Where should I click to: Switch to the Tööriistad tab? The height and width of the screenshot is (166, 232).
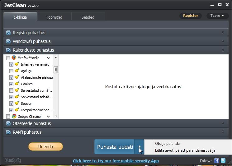click(x=54, y=17)
